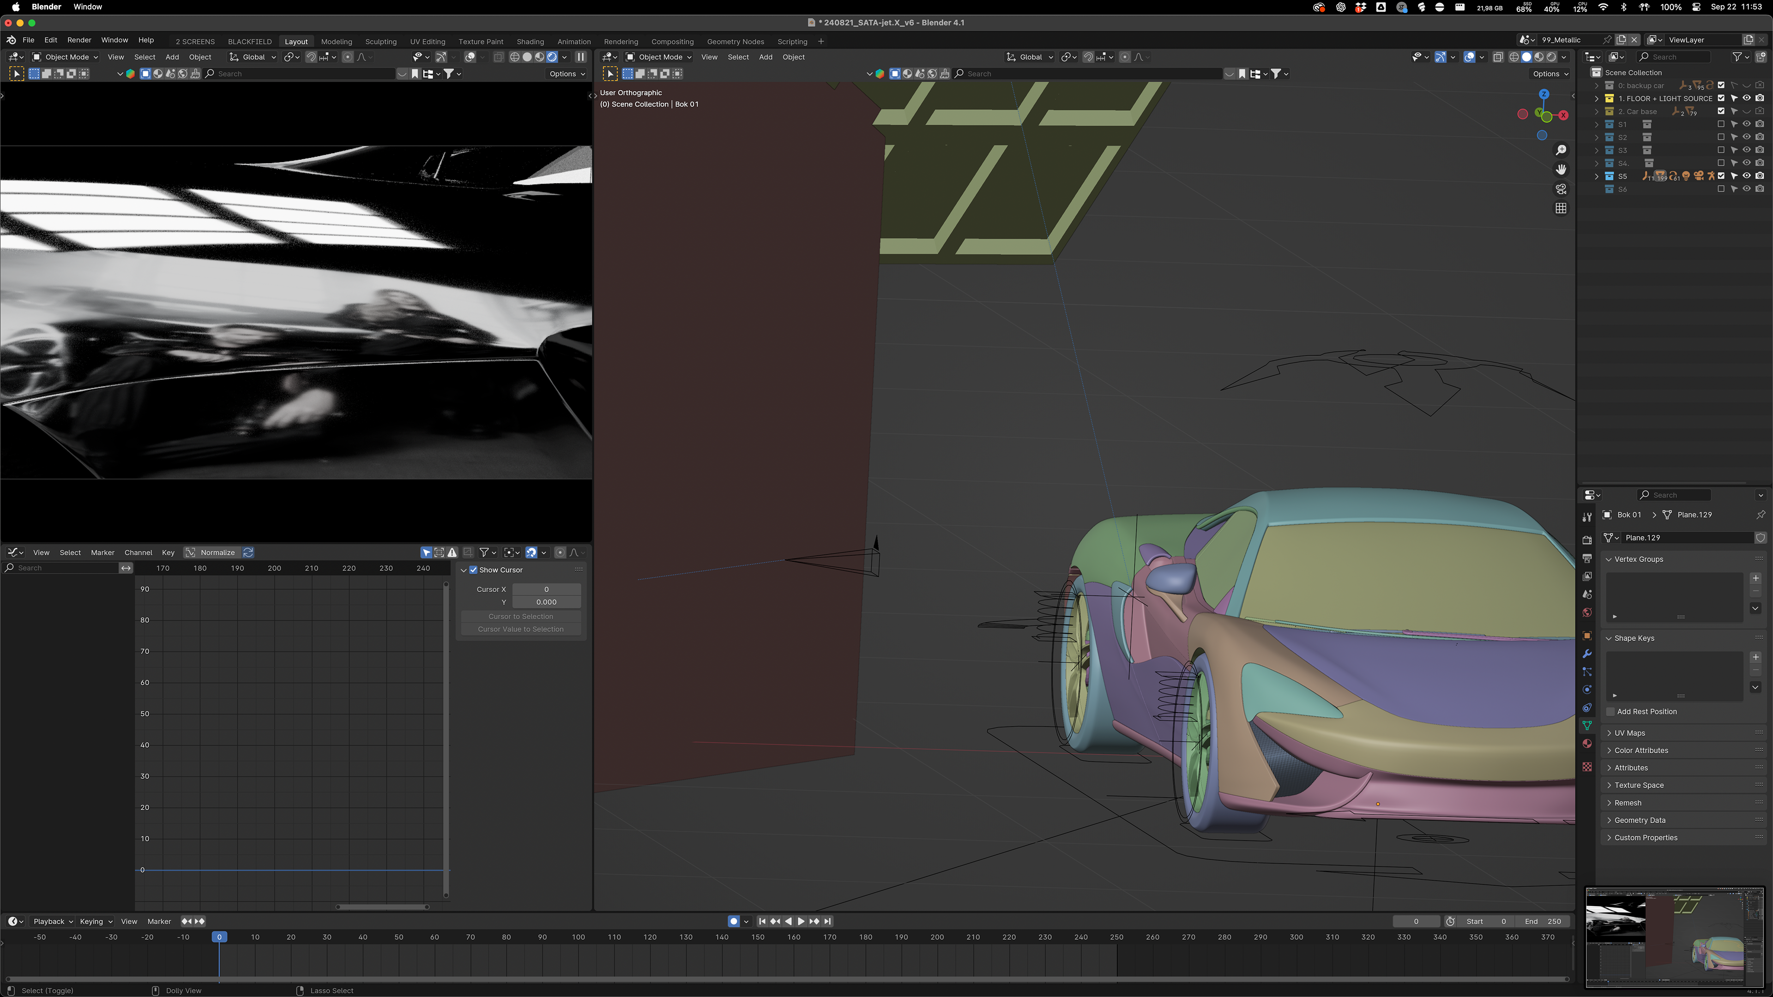Hide FLOOR + LIGHT SOURCE collection eye

1747,98
